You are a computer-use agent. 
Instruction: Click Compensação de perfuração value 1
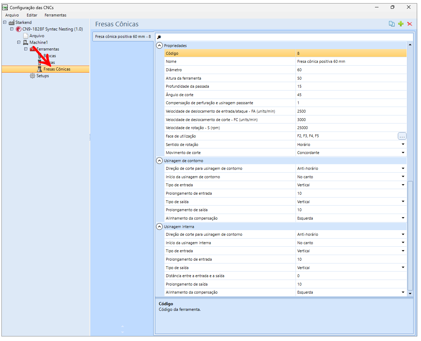(351, 103)
